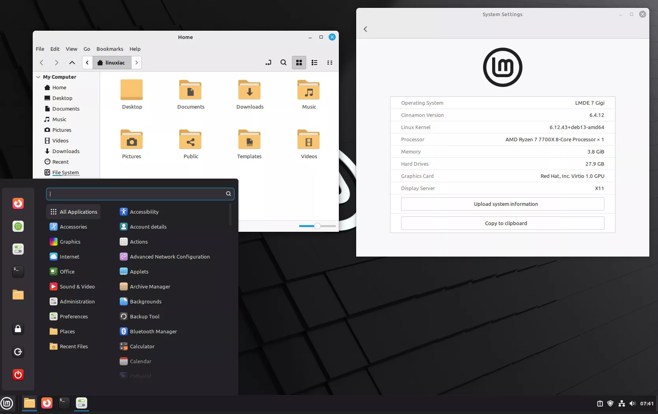Click the path bar left chevron arrow
Screen dimensions: 658x414
tap(87, 63)
